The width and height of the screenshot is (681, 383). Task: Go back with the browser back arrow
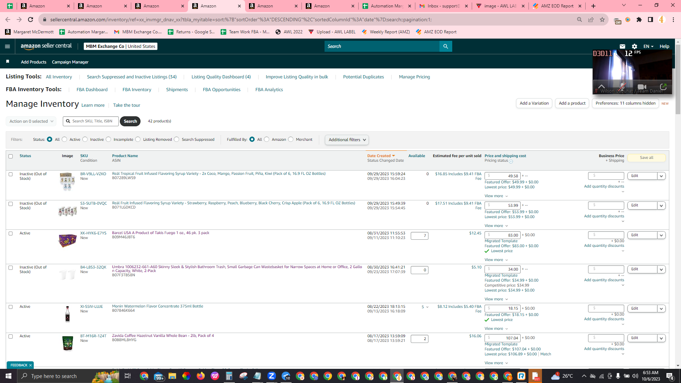point(8,20)
